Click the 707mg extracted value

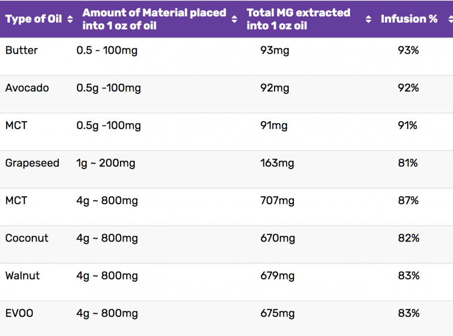277,201
